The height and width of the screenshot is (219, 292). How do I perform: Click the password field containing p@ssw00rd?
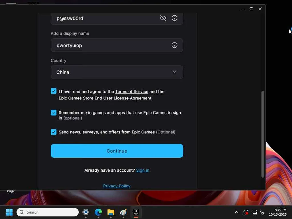coord(117,19)
